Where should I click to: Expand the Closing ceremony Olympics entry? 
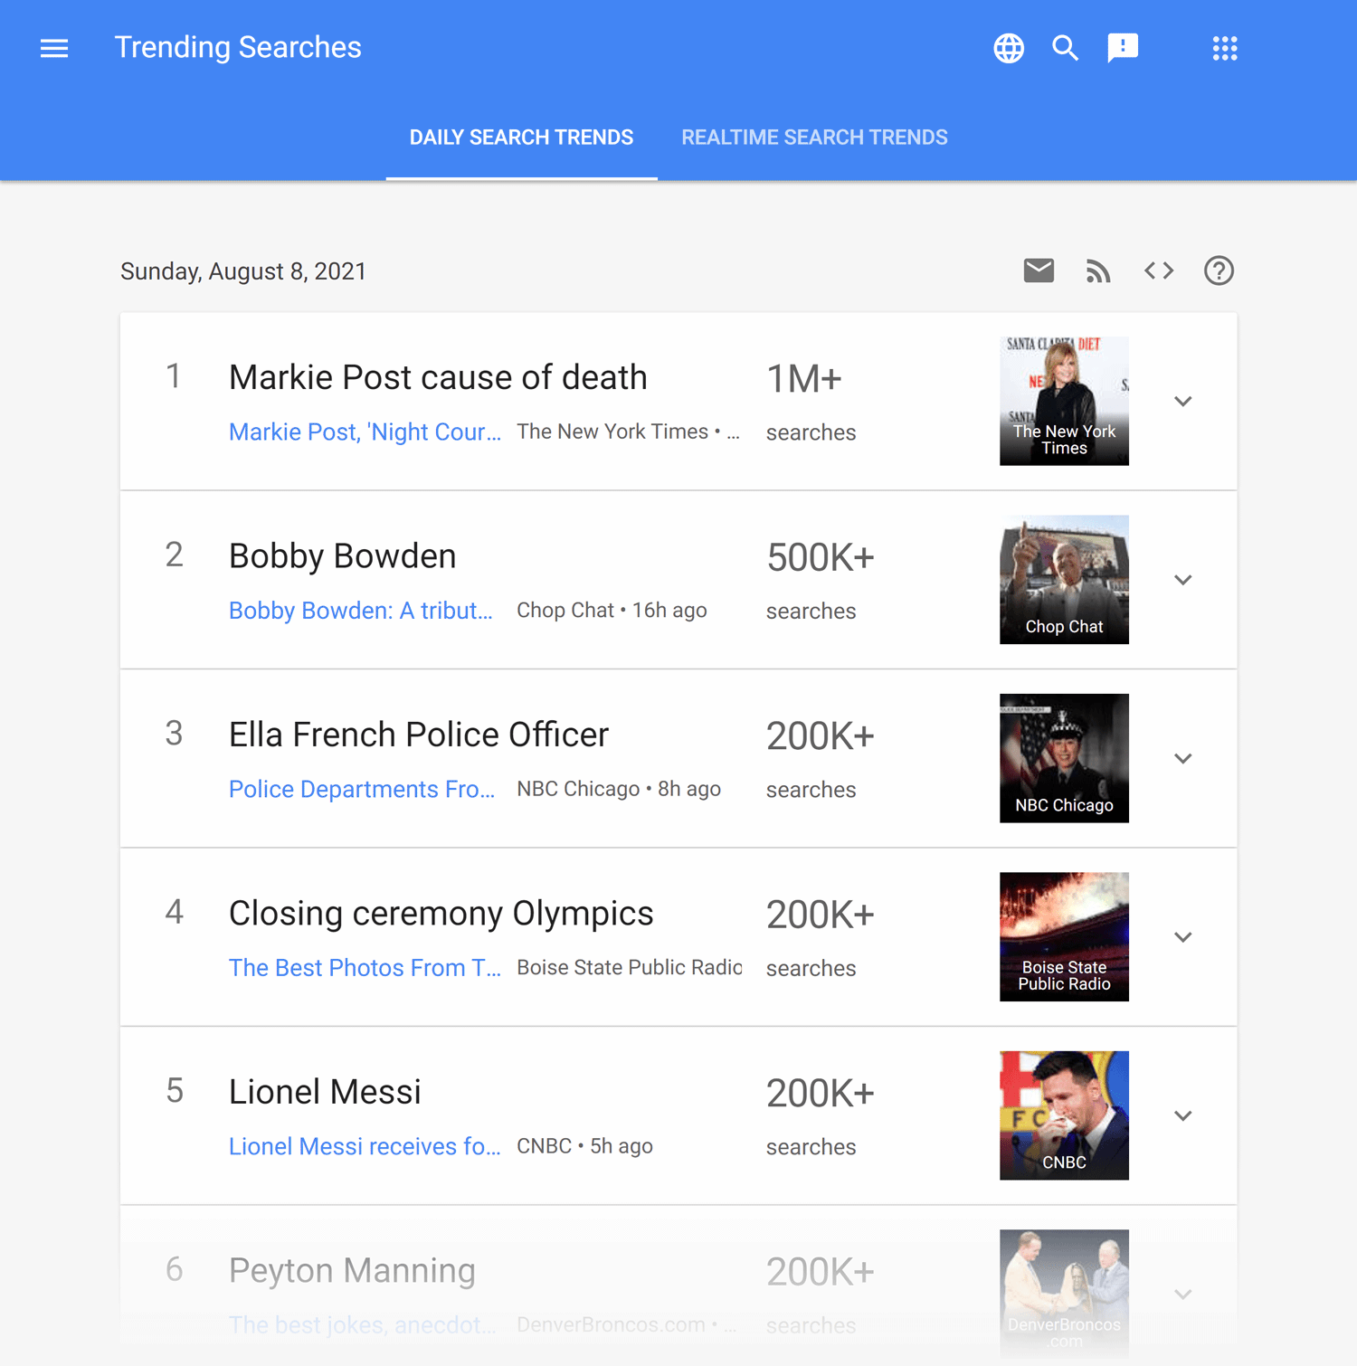[1182, 937]
